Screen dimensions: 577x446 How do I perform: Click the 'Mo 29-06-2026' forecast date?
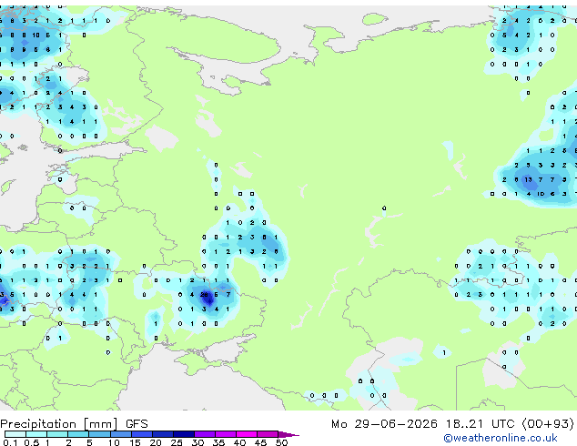click(384, 424)
